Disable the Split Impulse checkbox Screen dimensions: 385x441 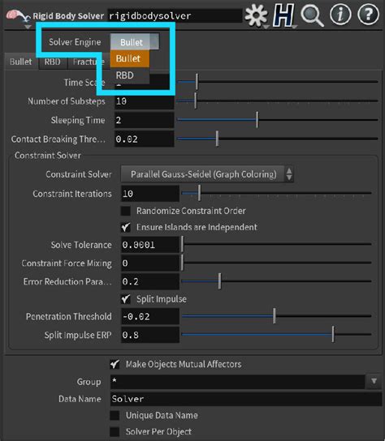point(126,299)
